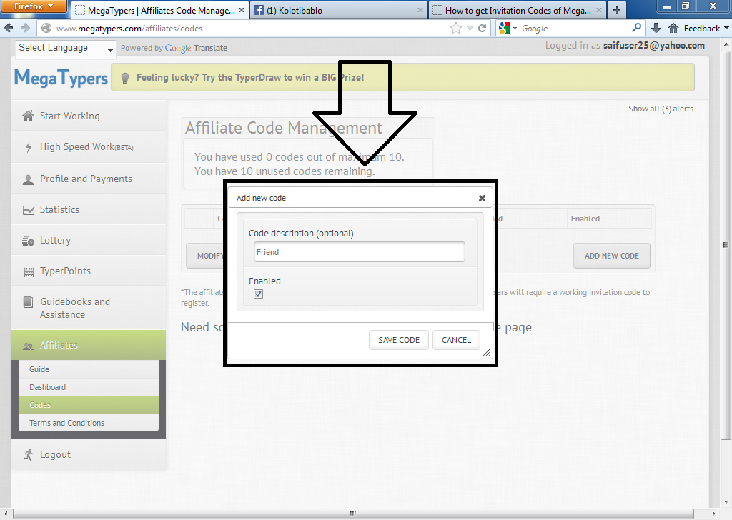Open a new browser tab
Screen dimensions: 732x520
[x=617, y=10]
